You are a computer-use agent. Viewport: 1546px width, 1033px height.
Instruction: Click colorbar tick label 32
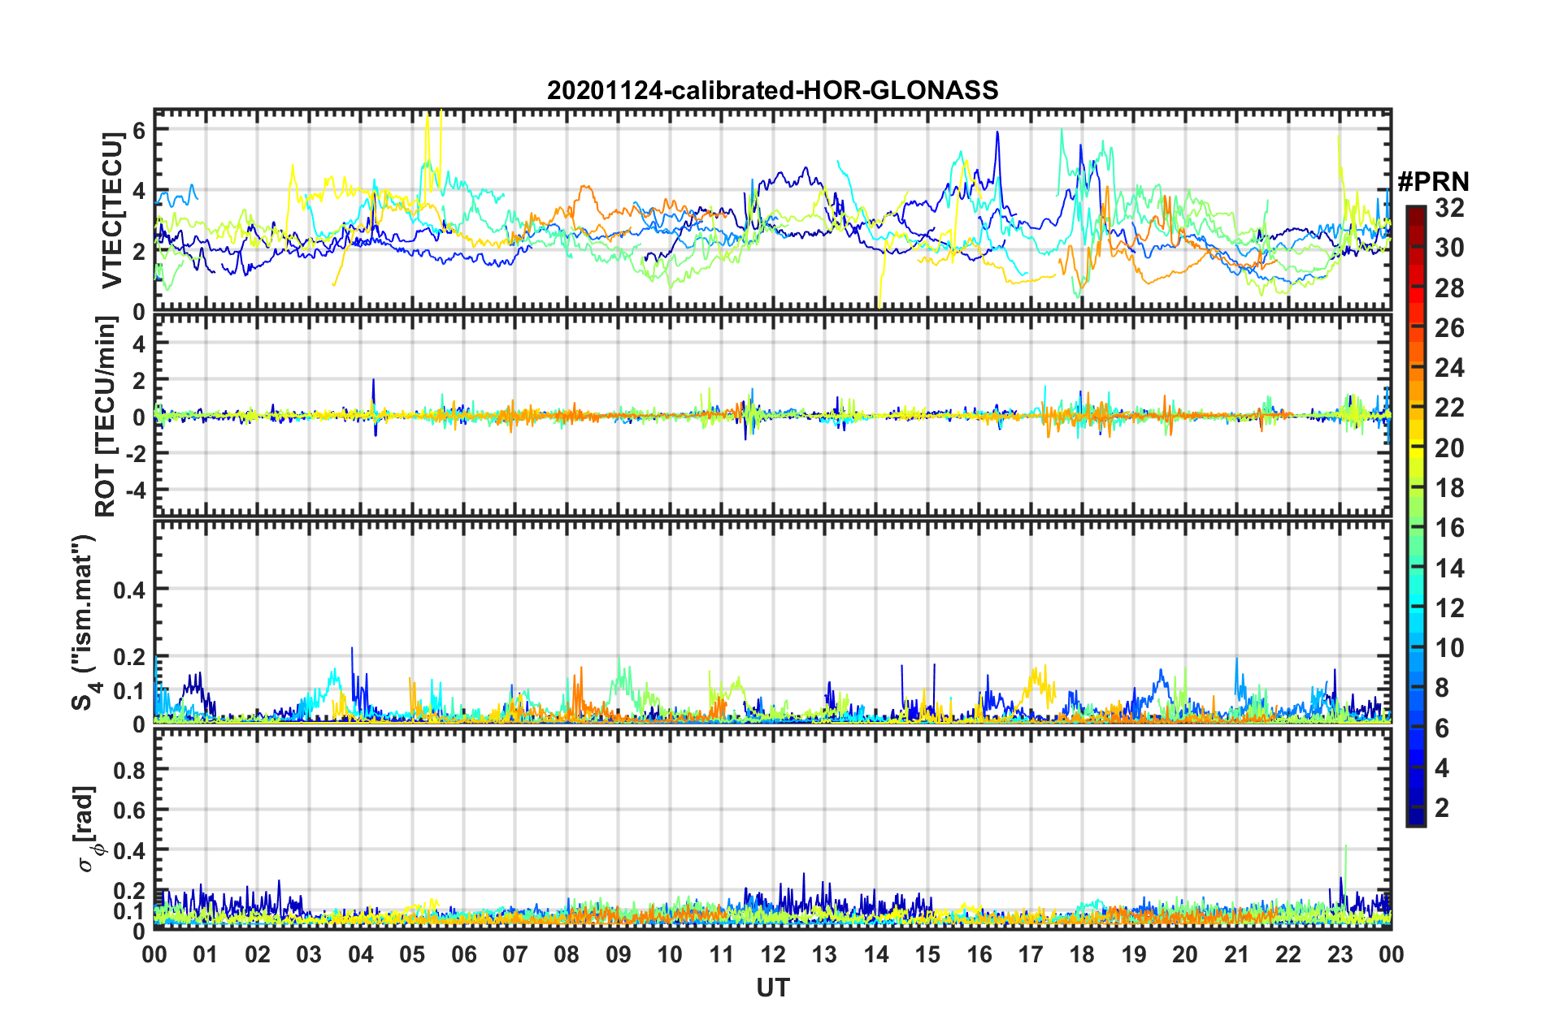(1449, 209)
